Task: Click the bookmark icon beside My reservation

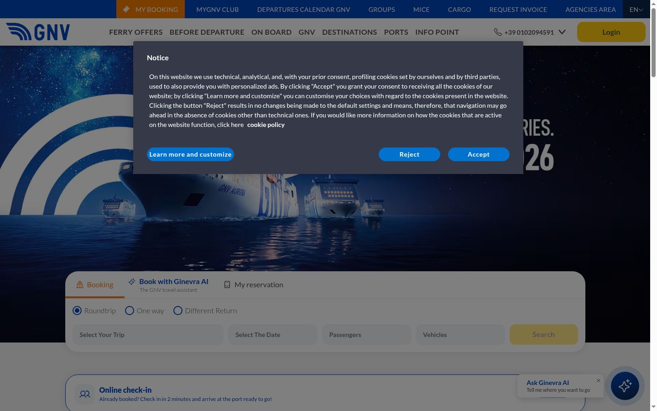Action: coord(227,285)
